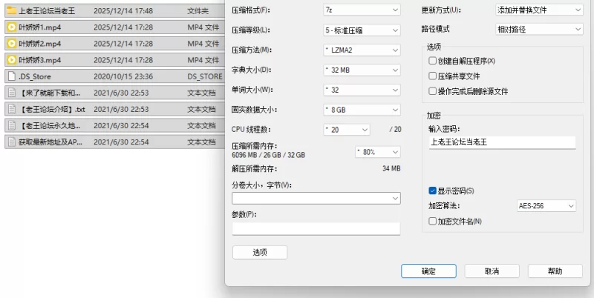
Task: Click the 【老王论坛永久地... document icon
Action: [12, 125]
